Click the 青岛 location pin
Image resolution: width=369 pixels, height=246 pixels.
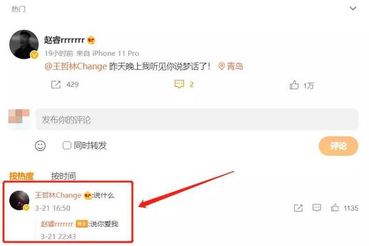point(231,66)
